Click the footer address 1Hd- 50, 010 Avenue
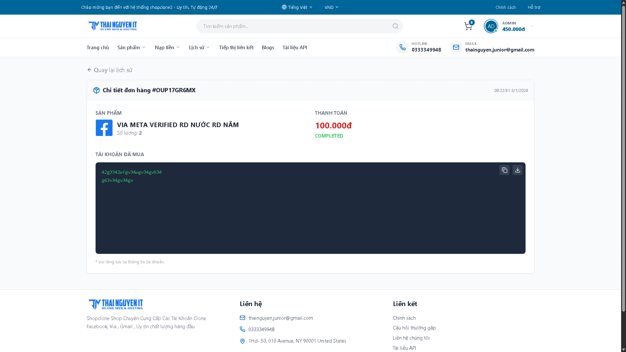 click(x=297, y=341)
